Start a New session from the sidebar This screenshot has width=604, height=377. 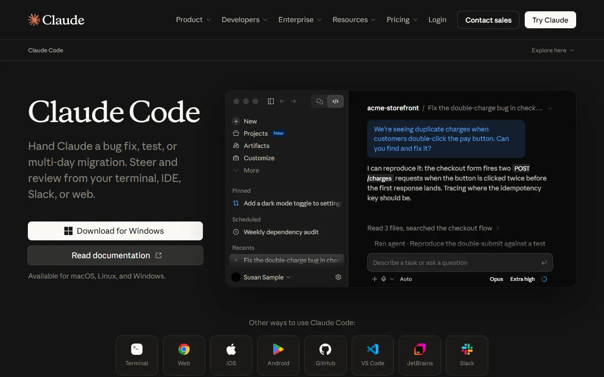(x=245, y=121)
